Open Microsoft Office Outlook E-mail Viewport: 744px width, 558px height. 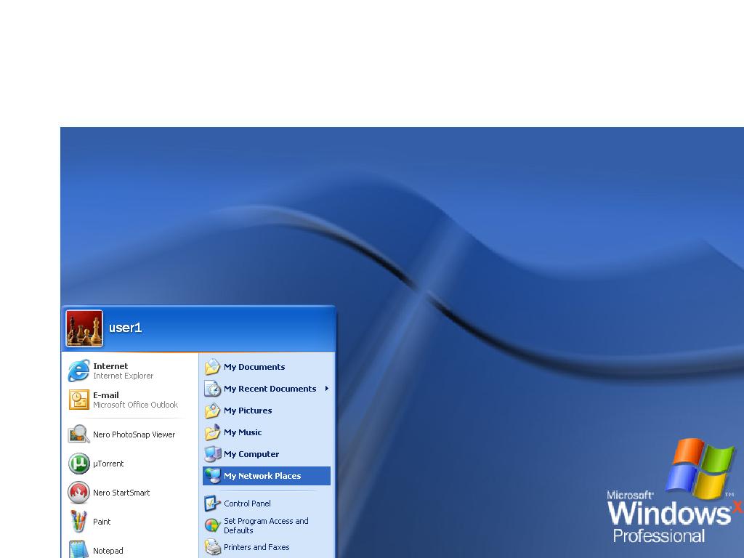(x=124, y=400)
